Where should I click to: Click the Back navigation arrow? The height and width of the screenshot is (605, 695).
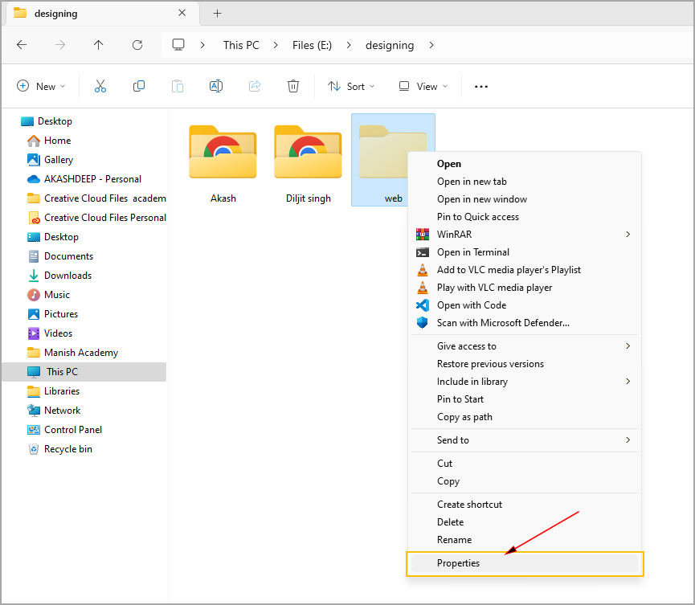click(22, 45)
